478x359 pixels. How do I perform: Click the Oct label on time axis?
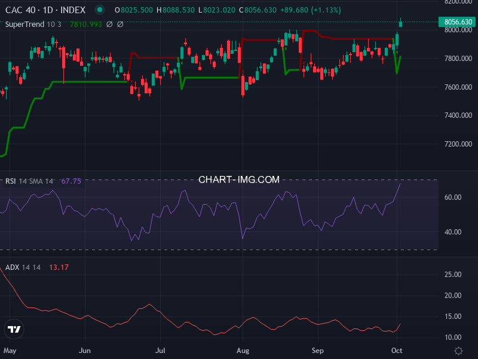(x=397, y=350)
